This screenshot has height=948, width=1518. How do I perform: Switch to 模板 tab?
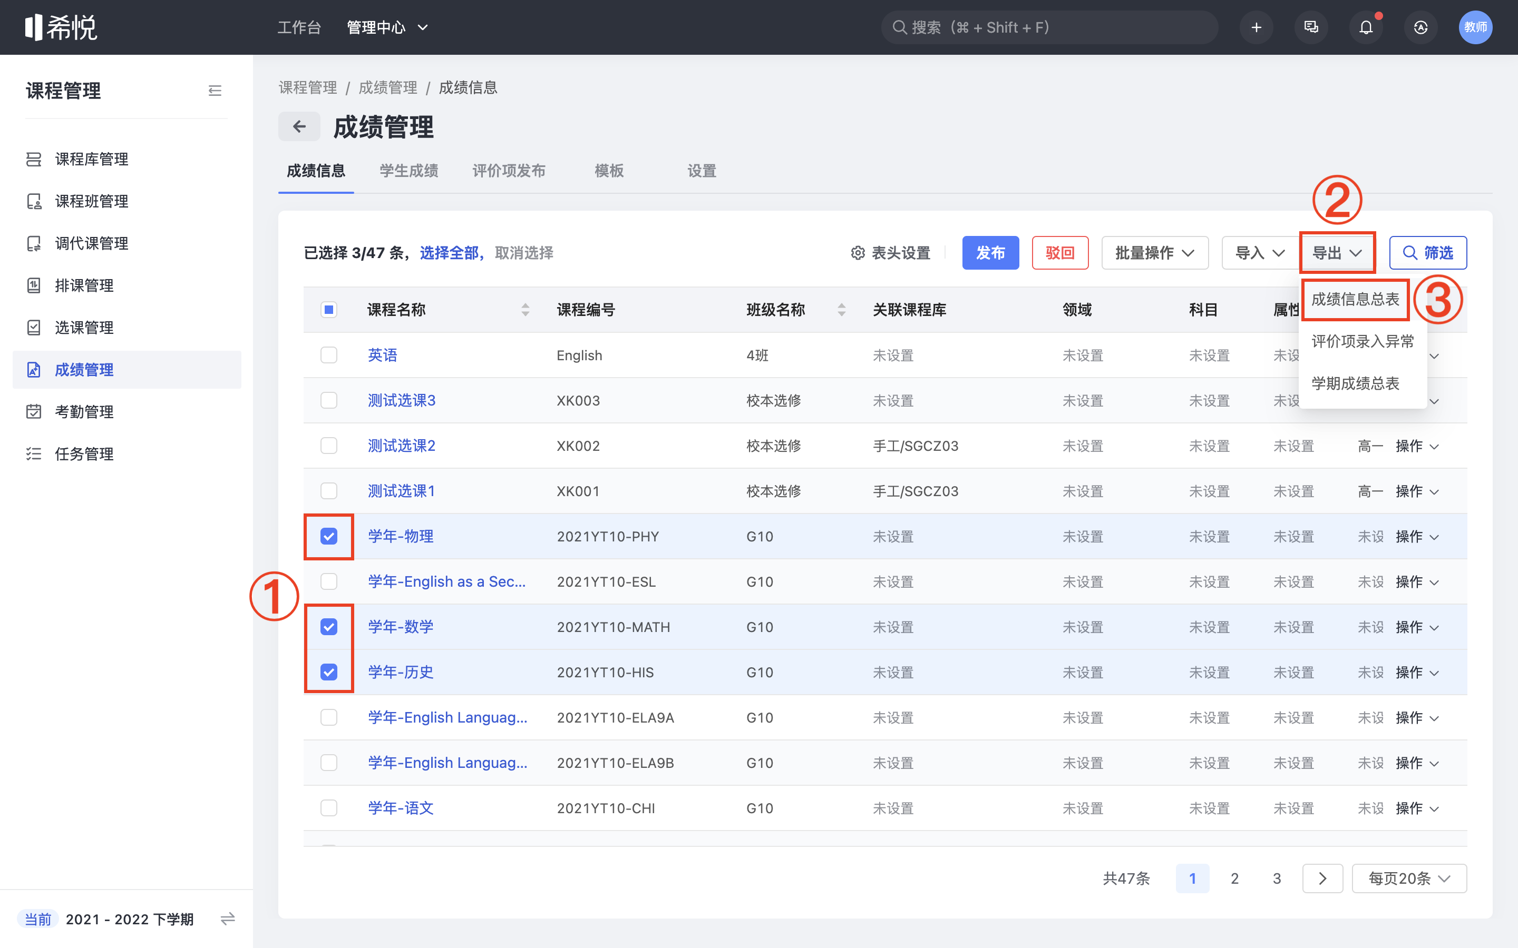coord(609,171)
